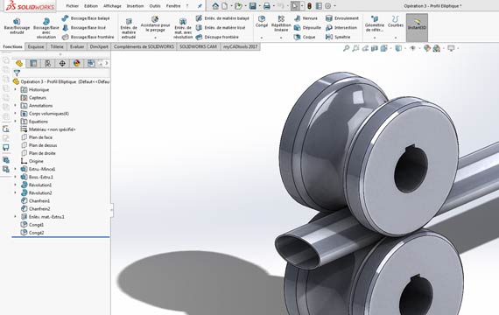
Task: Choose Enlèv. de matière lissé
Action: (x=221, y=28)
